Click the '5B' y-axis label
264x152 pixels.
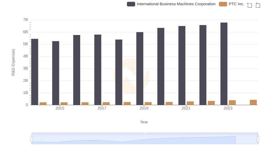click(x=25, y=44)
